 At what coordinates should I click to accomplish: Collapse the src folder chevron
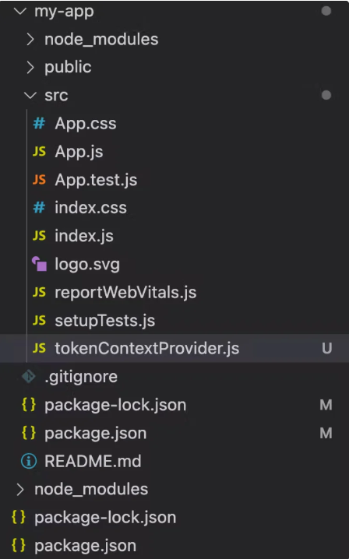click(x=30, y=95)
